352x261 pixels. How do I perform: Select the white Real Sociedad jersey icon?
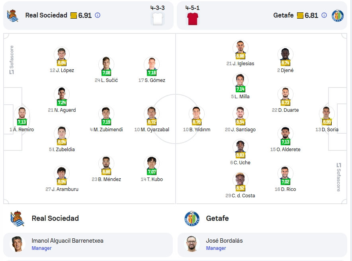coord(158,19)
